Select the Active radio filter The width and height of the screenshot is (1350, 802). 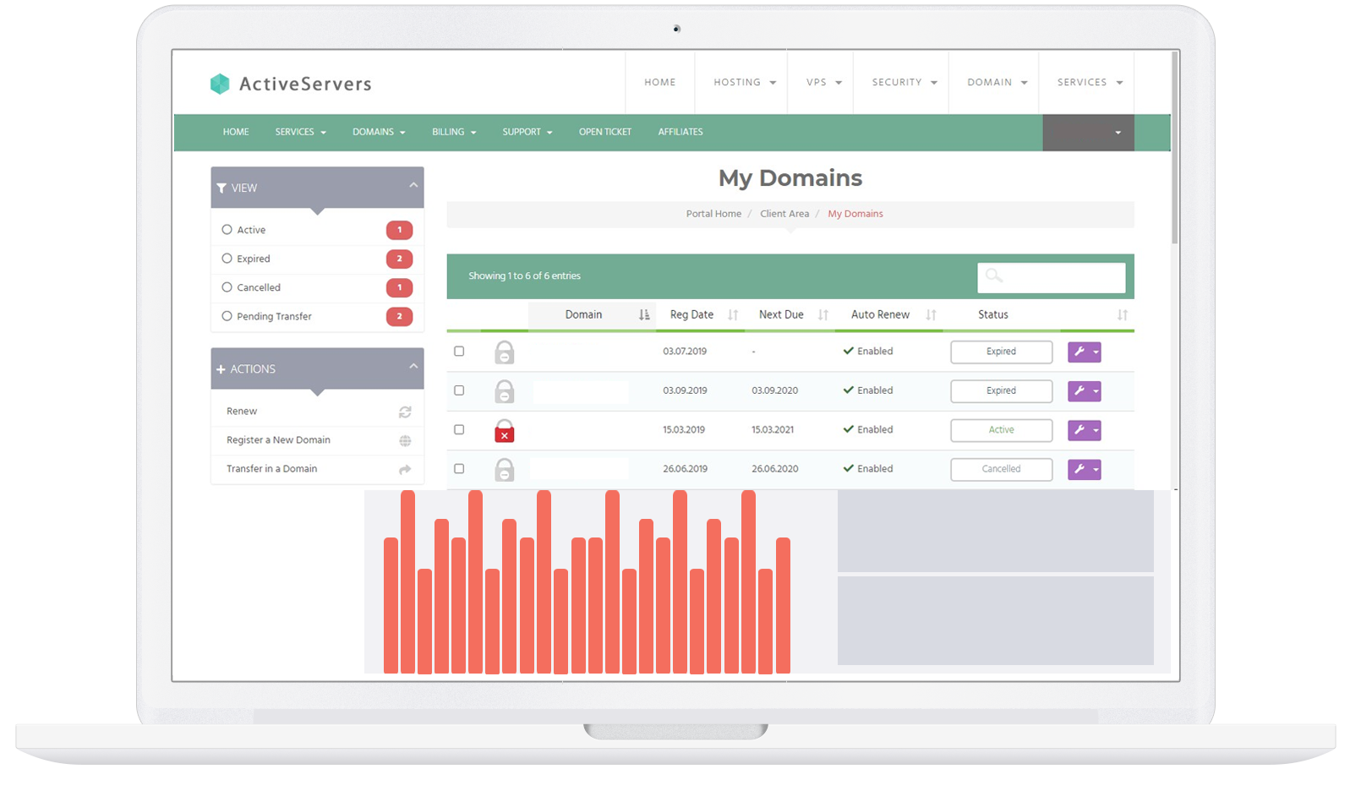pos(227,230)
